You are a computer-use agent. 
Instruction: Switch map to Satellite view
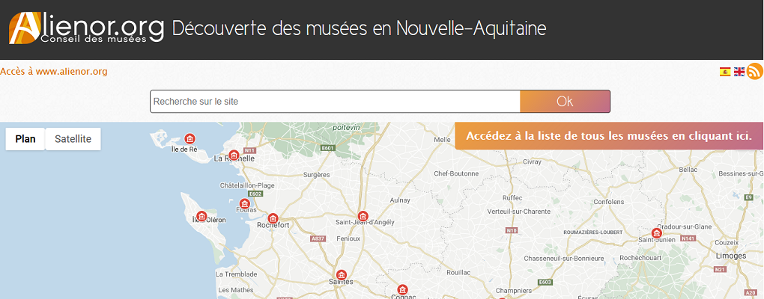click(x=73, y=139)
